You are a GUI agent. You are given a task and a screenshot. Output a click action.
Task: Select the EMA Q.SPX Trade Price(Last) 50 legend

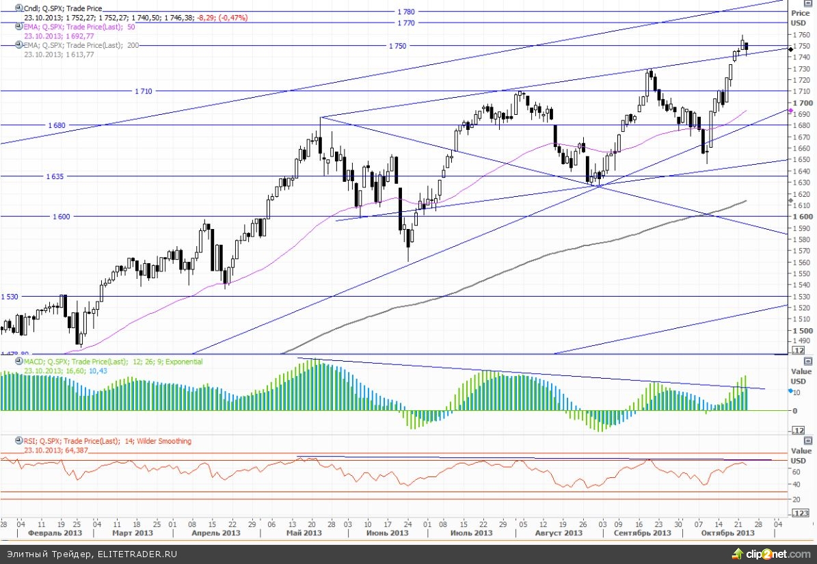pos(79,27)
